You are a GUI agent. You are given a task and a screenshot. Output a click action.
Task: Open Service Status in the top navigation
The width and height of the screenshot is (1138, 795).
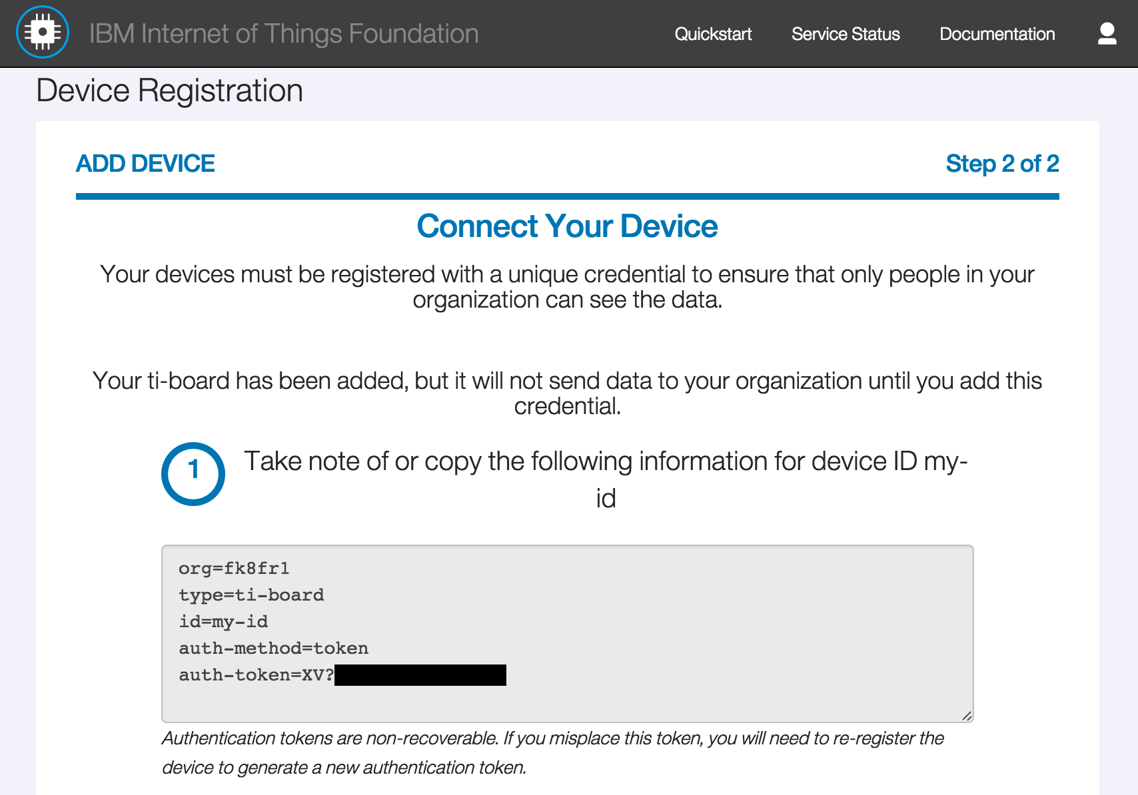click(846, 34)
